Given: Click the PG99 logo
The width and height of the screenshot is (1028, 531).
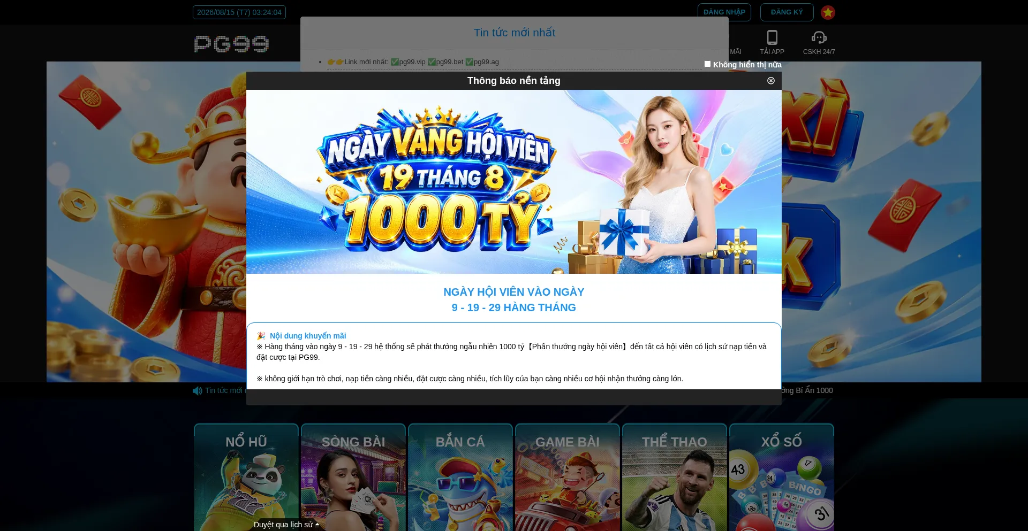Looking at the screenshot, I should (x=231, y=44).
